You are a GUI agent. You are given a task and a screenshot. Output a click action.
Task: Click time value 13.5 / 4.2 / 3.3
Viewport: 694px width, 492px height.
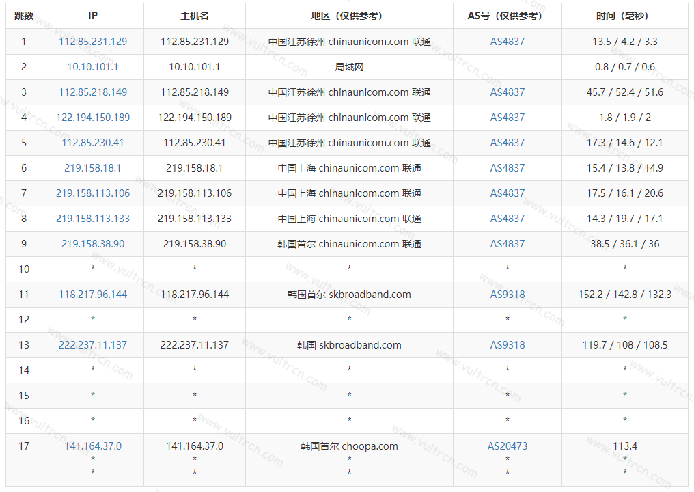[x=624, y=42]
